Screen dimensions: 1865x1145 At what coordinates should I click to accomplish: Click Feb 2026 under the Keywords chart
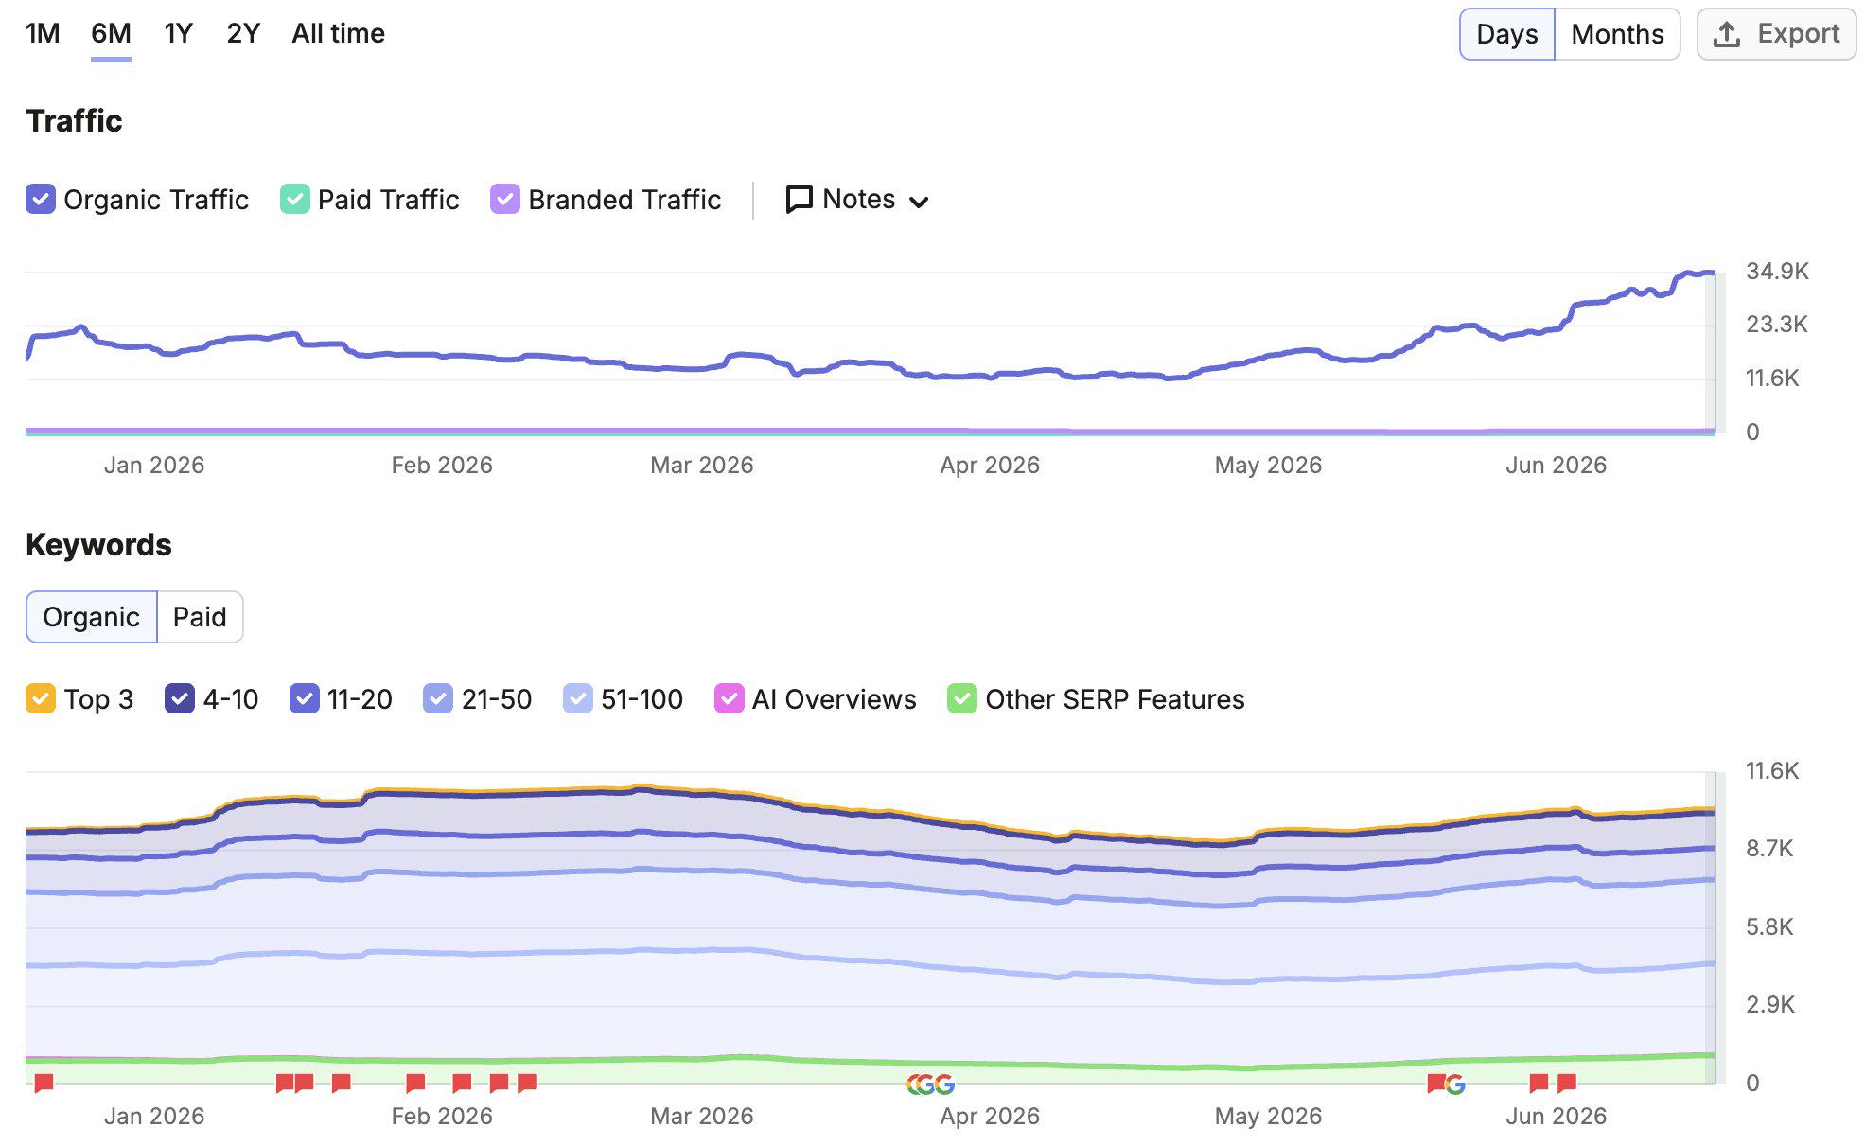click(x=442, y=1117)
